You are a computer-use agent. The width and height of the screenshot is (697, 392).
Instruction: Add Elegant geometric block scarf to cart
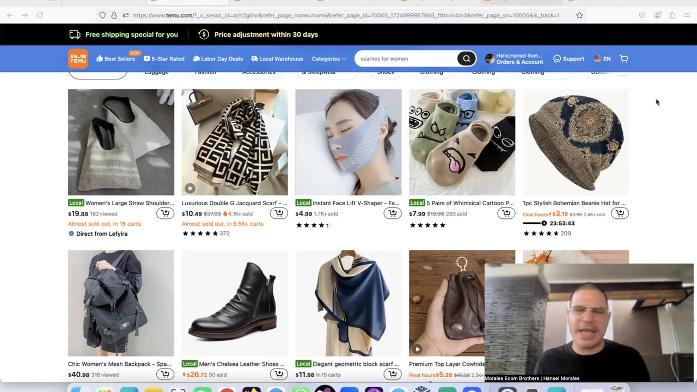pyautogui.click(x=393, y=374)
